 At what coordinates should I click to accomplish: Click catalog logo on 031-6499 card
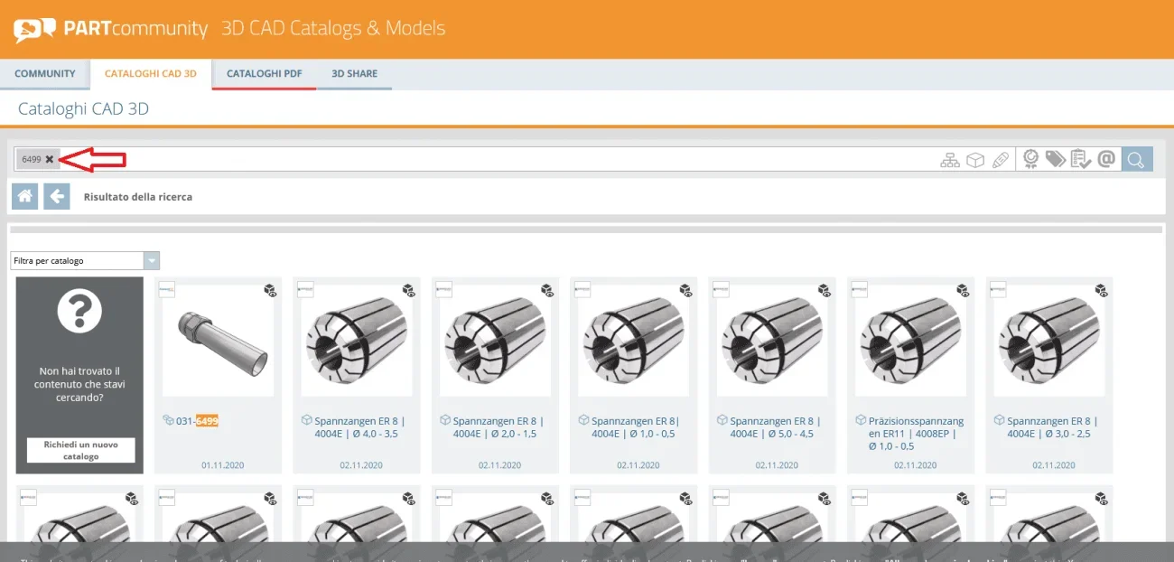pos(166,290)
